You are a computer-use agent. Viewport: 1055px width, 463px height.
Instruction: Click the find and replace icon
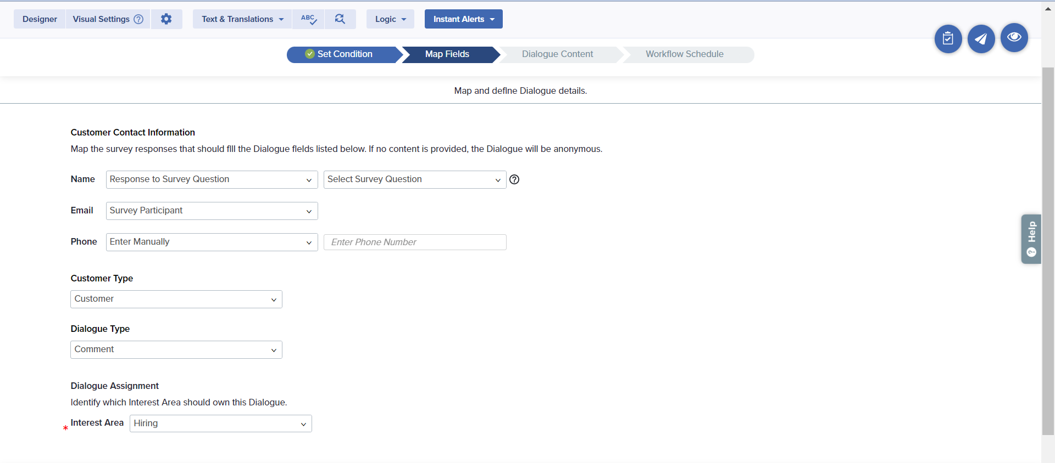tap(340, 19)
